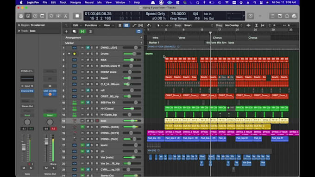Screen dimensions: 315x177
Task: Click the tempo value 76.0000
Action: tap(178, 14)
